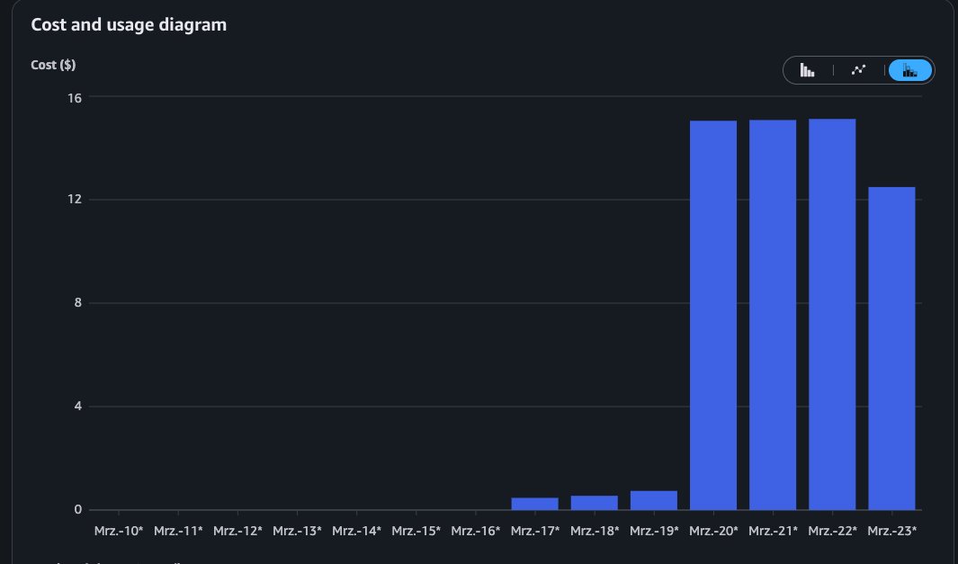Click the Mrz.-21 cost bar
The image size is (958, 564).
point(773,315)
